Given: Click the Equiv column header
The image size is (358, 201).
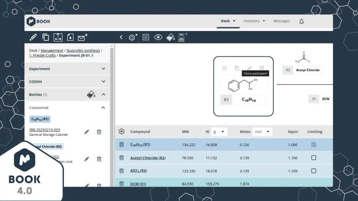Looking at the screenshot, I should [293, 132].
